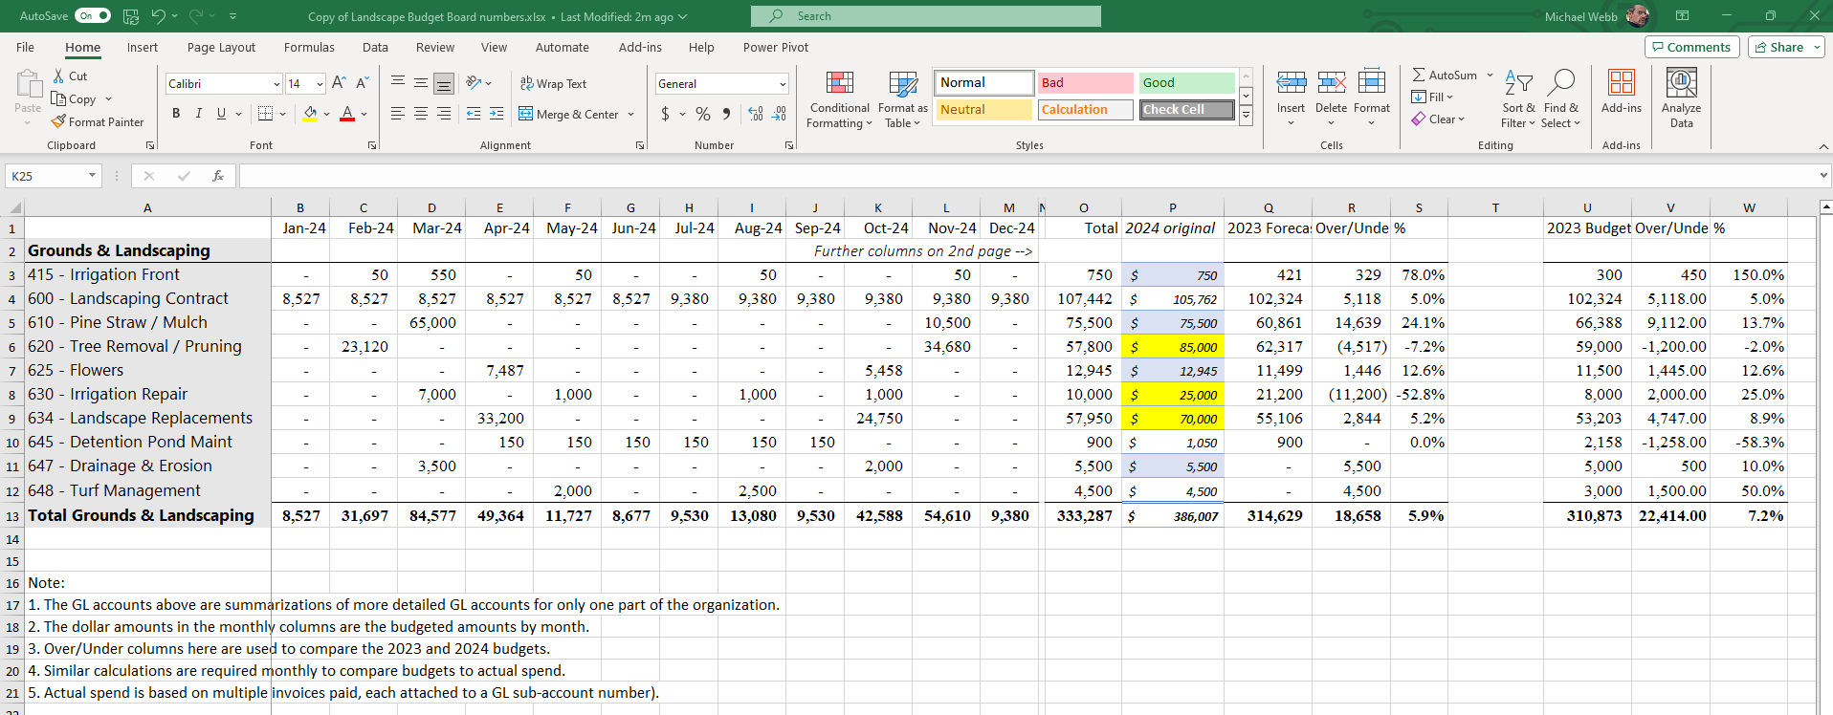The width and height of the screenshot is (1833, 715).
Task: Click Increase Indent icon
Action: coord(497,114)
